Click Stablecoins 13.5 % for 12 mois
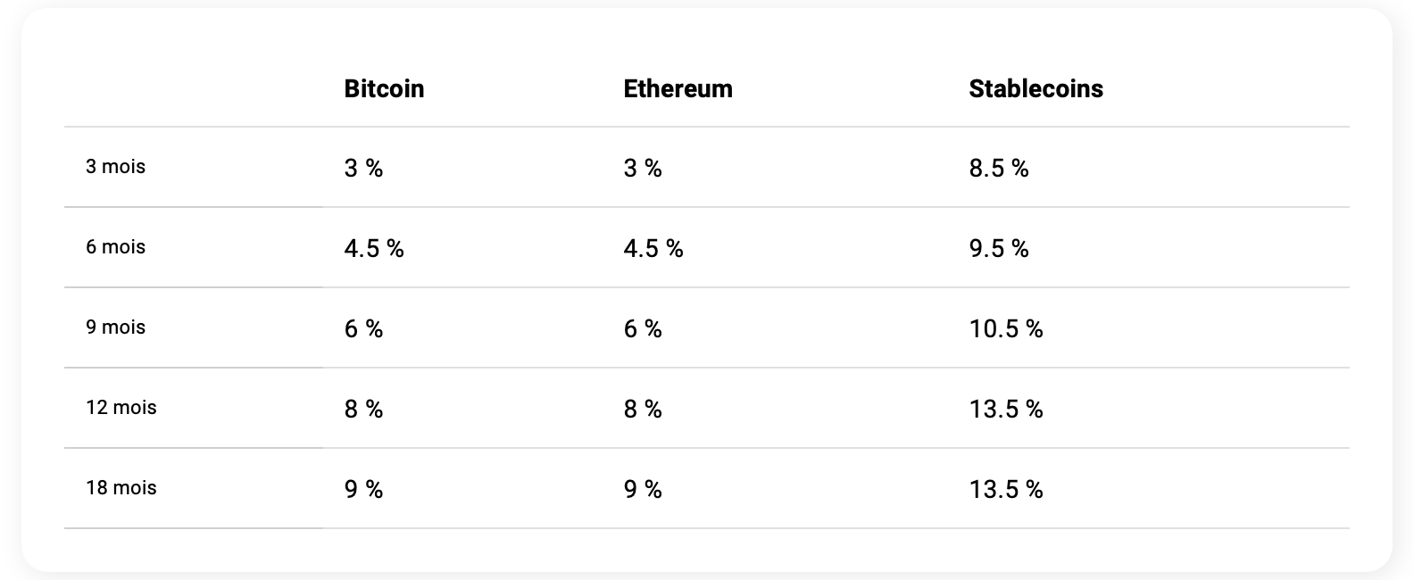This screenshot has width=1414, height=580. (x=1005, y=409)
